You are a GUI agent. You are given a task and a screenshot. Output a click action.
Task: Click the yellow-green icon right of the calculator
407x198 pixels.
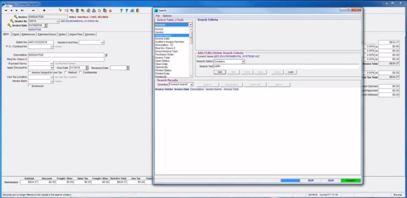tap(83, 11)
